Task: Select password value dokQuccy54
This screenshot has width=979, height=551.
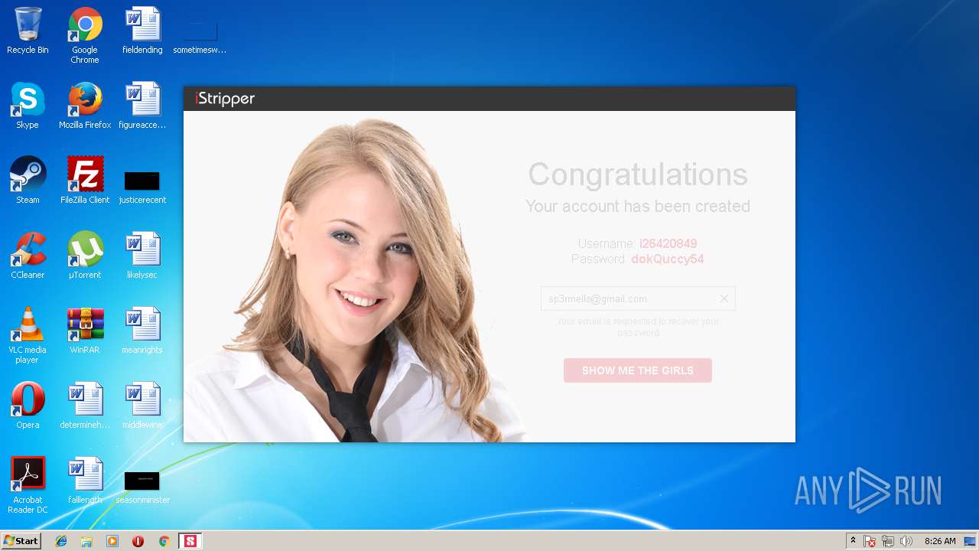Action: [x=667, y=259]
